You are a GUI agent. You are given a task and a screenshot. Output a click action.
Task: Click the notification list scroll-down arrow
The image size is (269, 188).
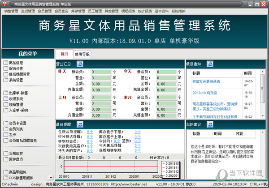263,116
